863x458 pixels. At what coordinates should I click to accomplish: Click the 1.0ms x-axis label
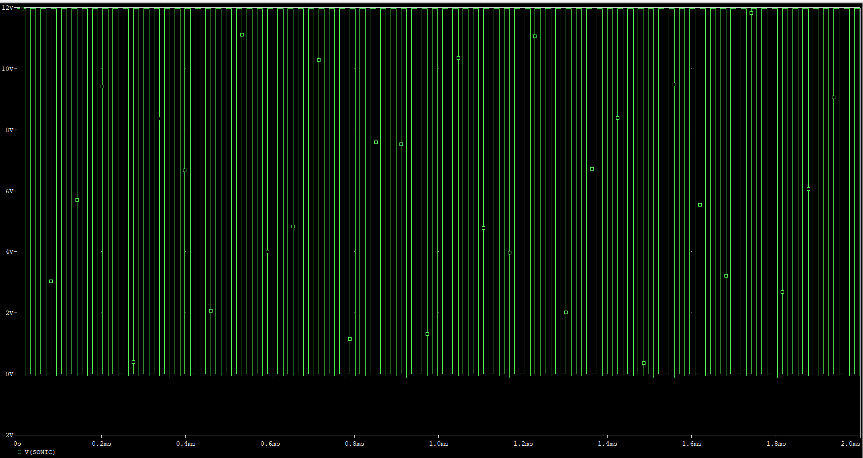[x=439, y=444]
